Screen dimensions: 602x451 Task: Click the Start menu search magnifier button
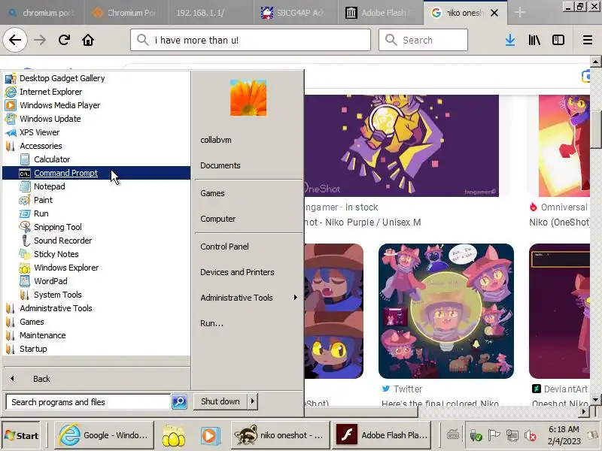tap(179, 402)
